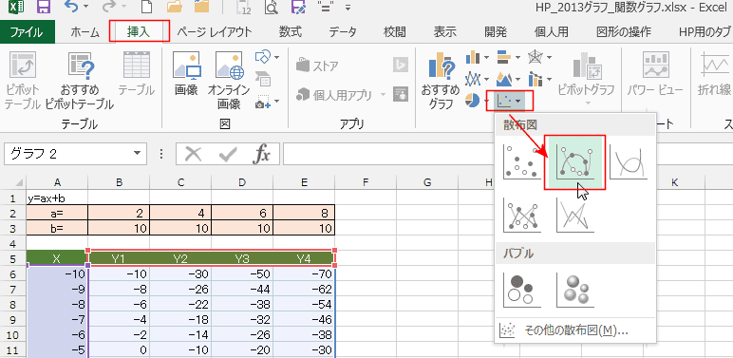This screenshot has width=733, height=358.
Task: Click the Recommended Charts (おすすめグラフ) icon
Action: pos(441,81)
